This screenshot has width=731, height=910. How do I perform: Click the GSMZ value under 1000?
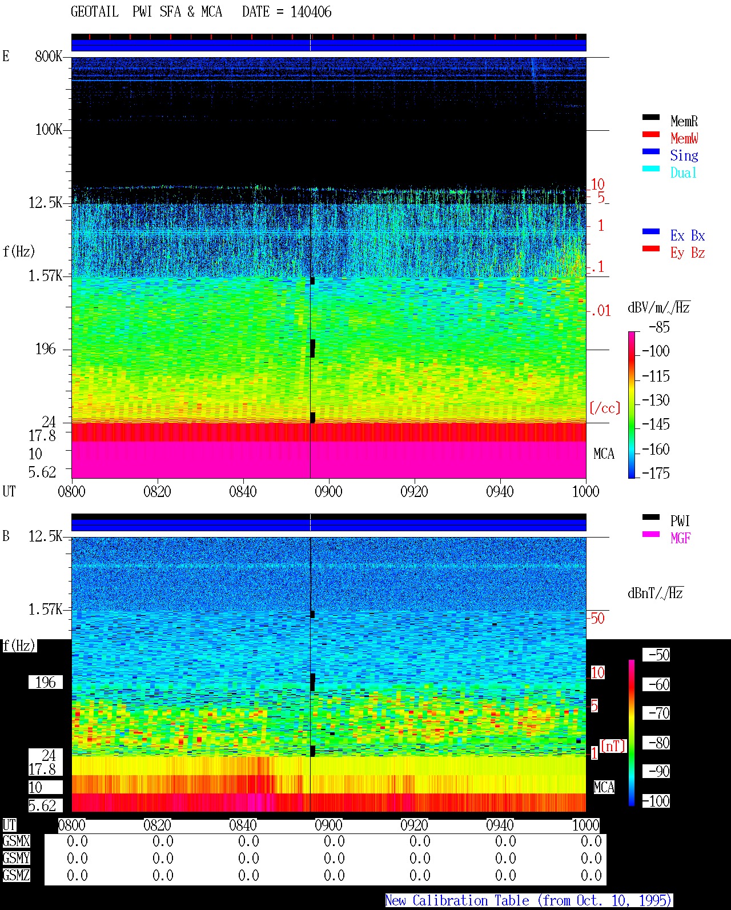pos(591,876)
